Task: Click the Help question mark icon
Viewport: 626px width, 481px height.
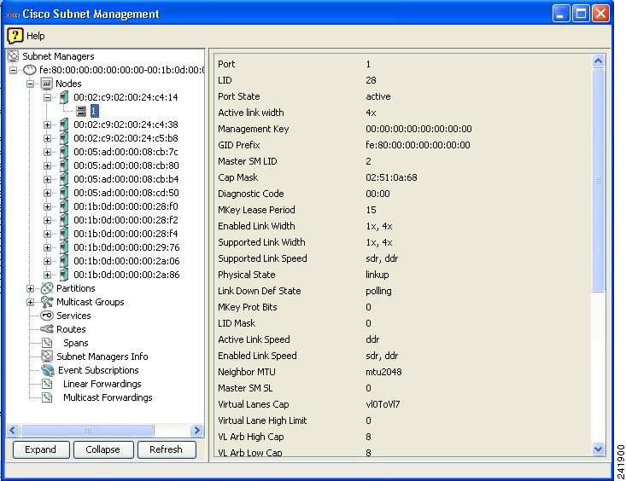Action: [x=15, y=36]
